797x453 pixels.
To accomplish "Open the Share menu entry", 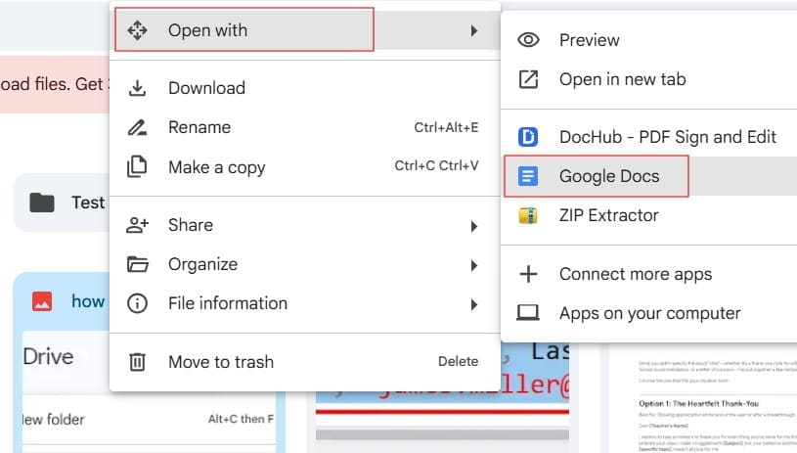I will pyautogui.click(x=305, y=225).
